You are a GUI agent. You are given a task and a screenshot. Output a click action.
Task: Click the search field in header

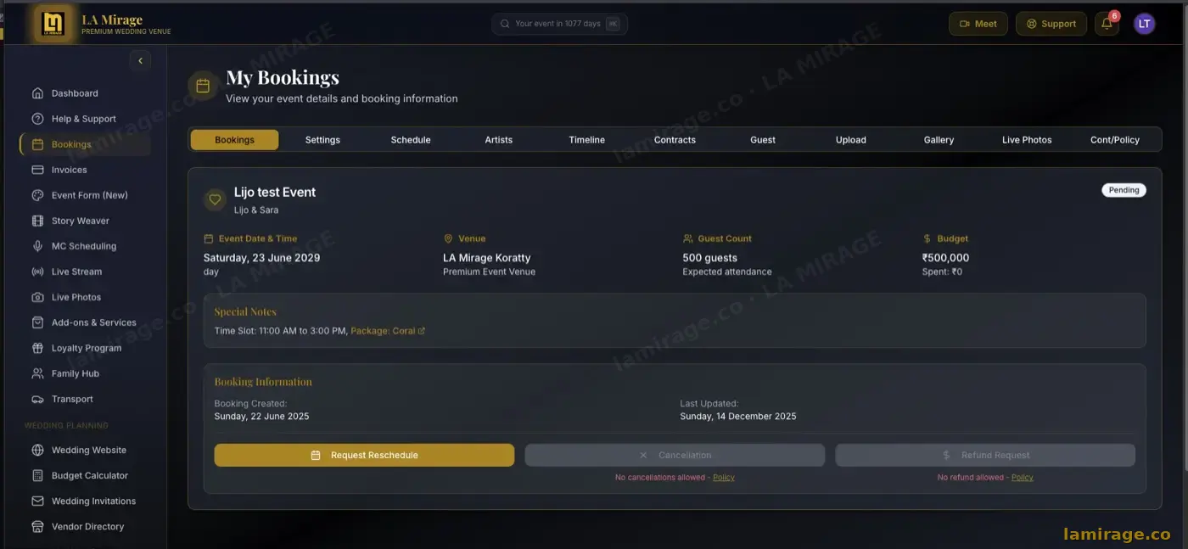click(559, 24)
